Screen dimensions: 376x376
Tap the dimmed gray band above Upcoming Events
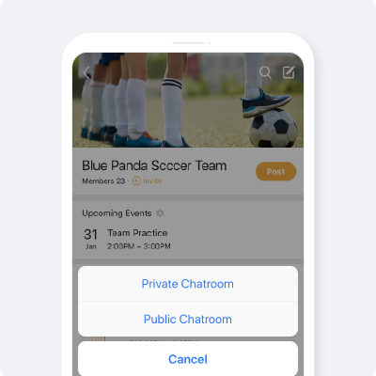pos(188,197)
